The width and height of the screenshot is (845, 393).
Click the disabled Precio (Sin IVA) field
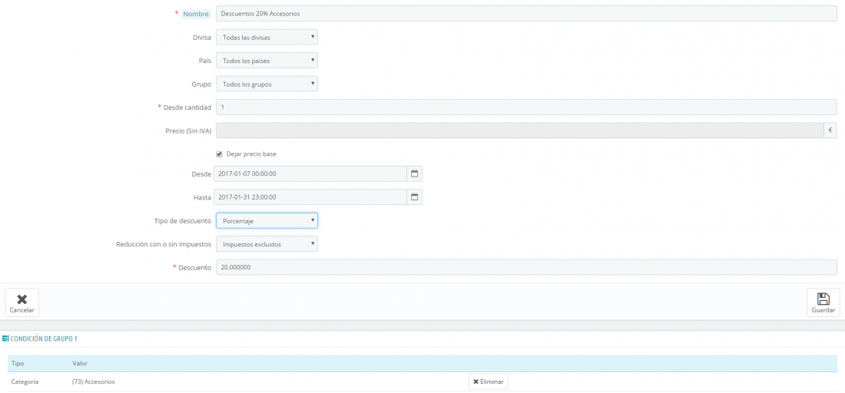(x=519, y=130)
